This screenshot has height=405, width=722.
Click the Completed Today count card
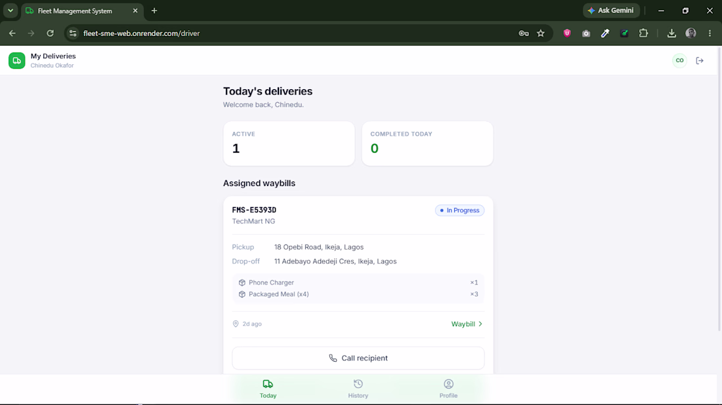[x=427, y=144]
